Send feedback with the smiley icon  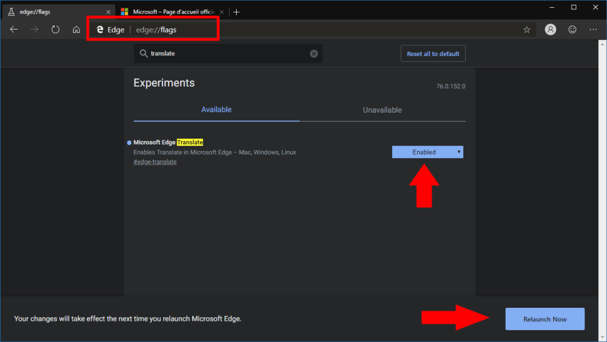click(572, 29)
